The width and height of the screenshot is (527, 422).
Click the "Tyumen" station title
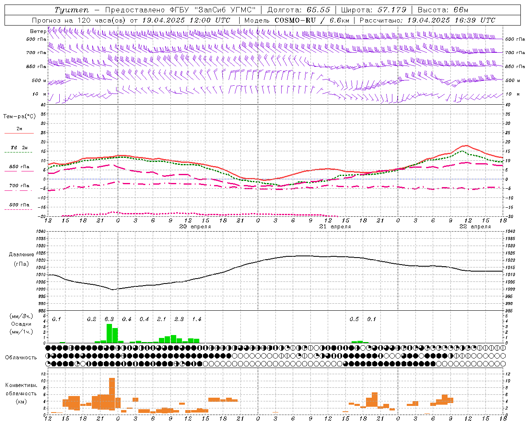(71, 10)
